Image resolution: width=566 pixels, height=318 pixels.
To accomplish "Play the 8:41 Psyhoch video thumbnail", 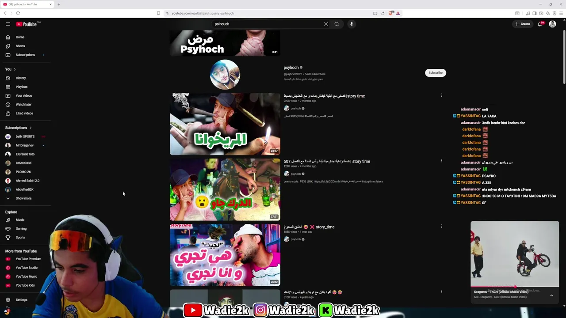I will pos(225,43).
